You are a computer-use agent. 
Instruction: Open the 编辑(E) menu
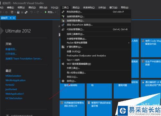(x=10, y=7)
